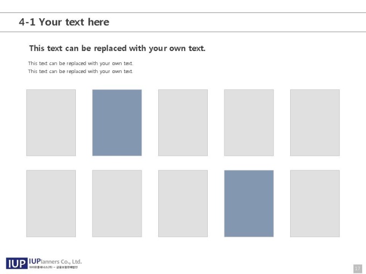Click the slide number 17 badge

click(x=357, y=269)
